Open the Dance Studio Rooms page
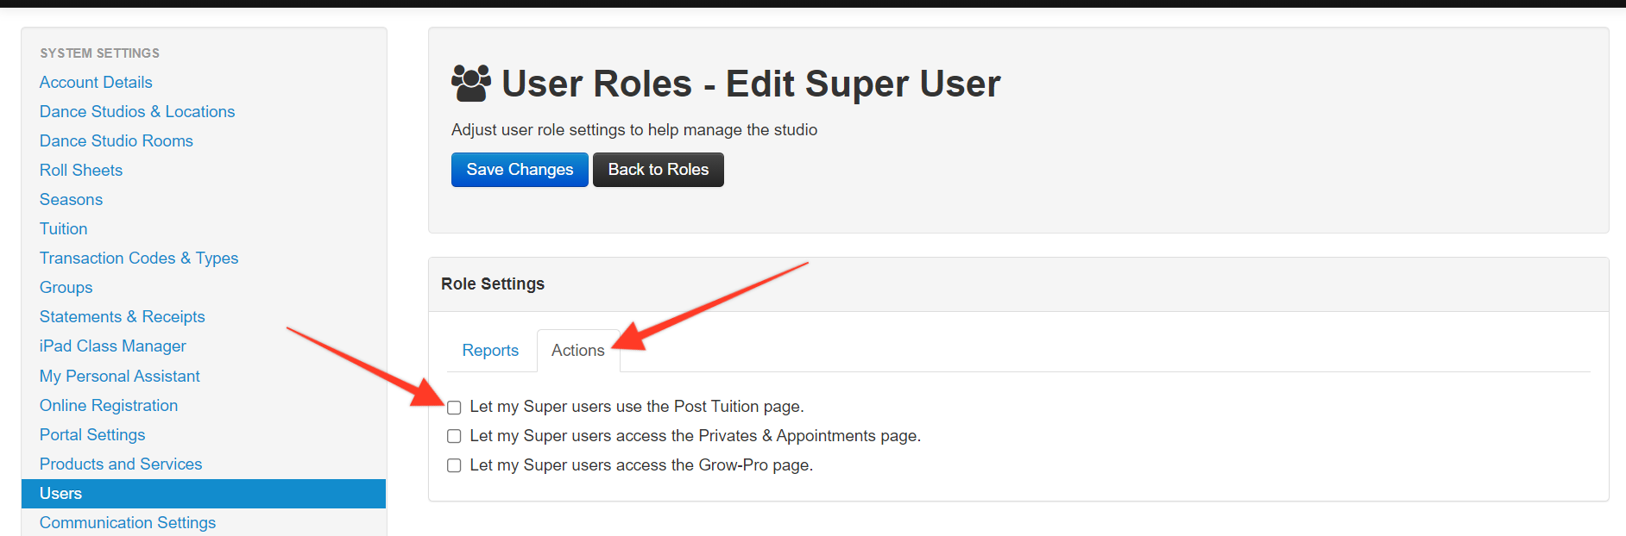 [x=117, y=140]
